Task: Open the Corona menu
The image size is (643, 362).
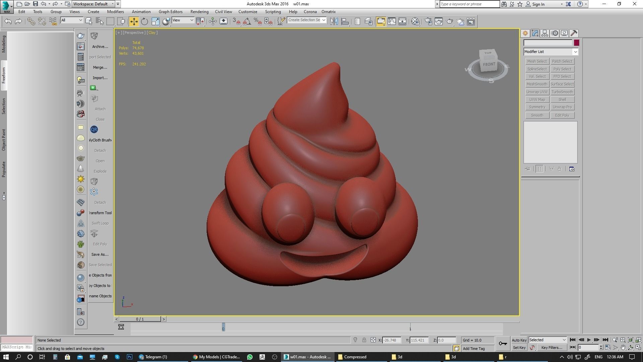Action: (310, 12)
